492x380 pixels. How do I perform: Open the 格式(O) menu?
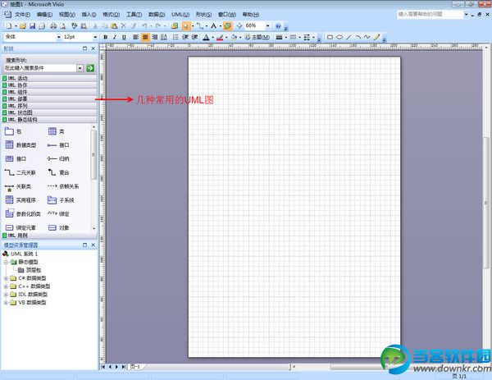point(111,15)
